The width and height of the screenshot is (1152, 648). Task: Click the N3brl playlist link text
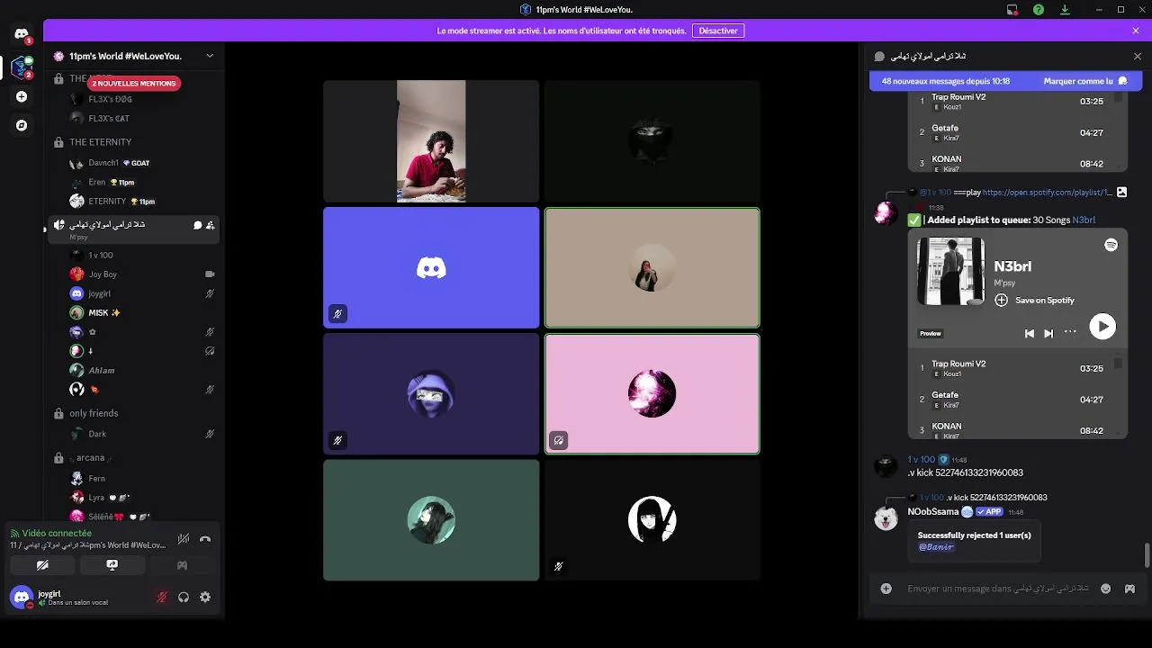1084,220
